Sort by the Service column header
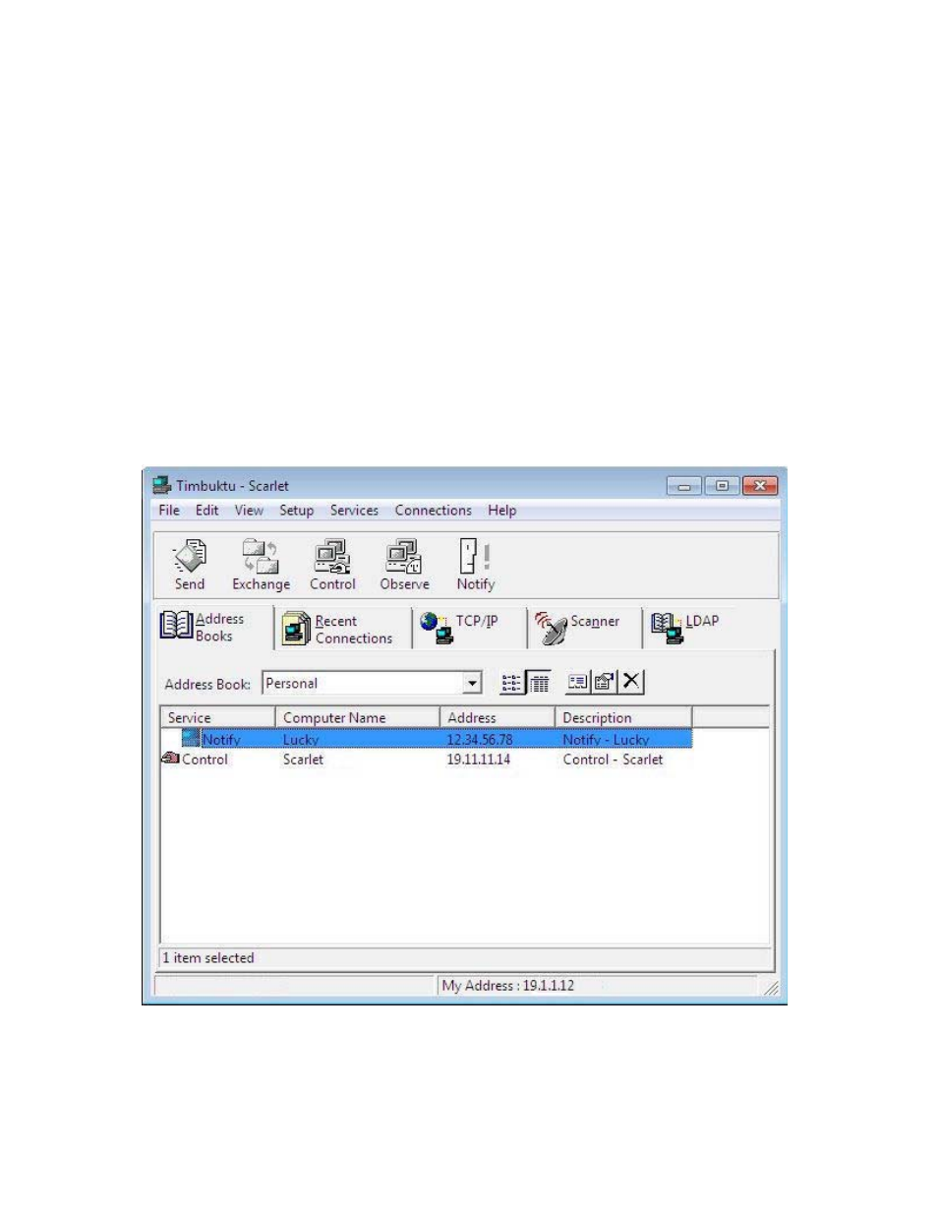The height and width of the screenshot is (1215, 938). 217,717
